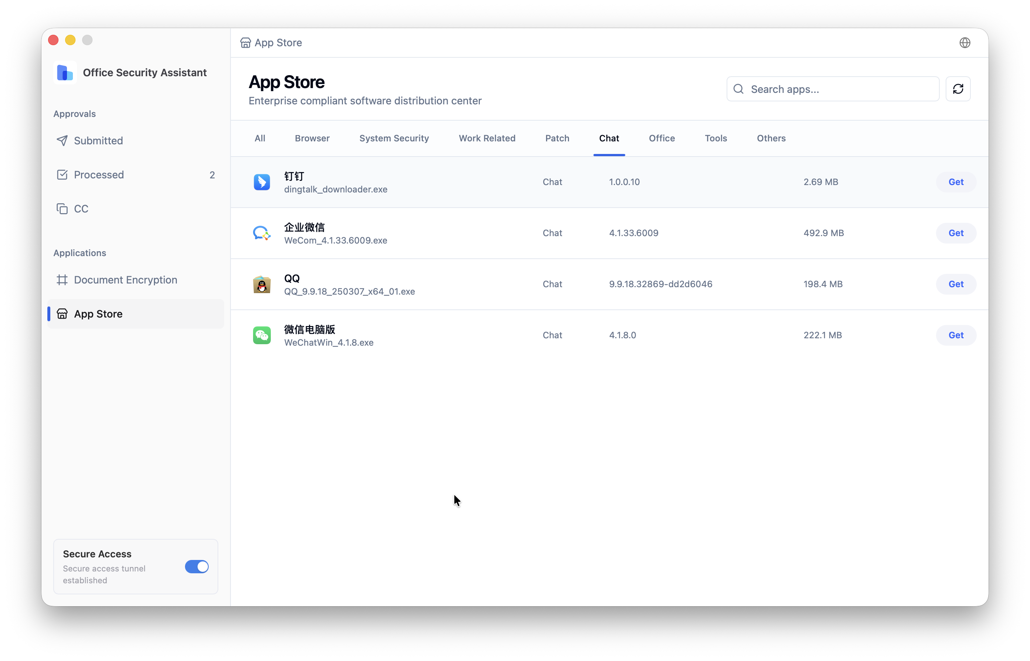This screenshot has width=1030, height=661.
Task: Select the System Security tab
Action: tap(394, 138)
